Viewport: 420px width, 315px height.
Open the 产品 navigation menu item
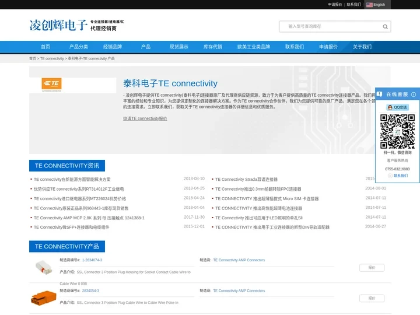coord(146,47)
